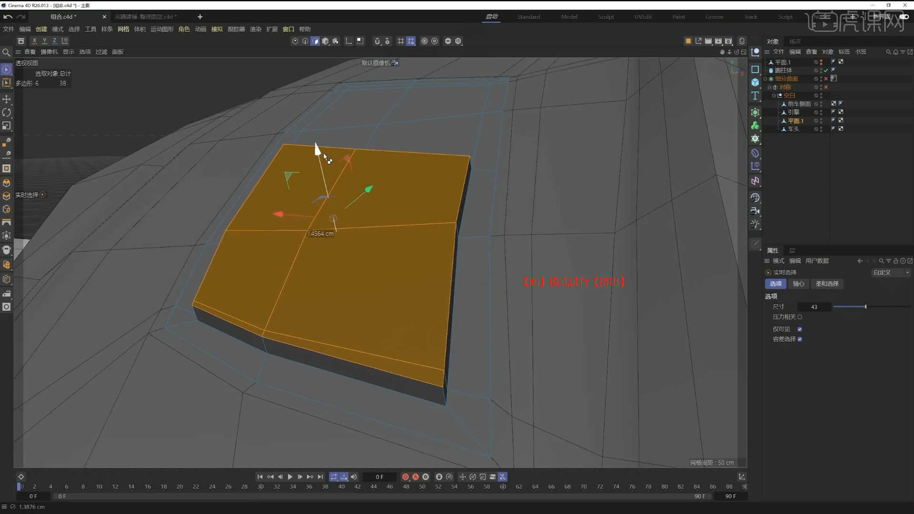Viewport: 914px width, 514px height.
Task: Toggle the coordinate system icon next to the Z axis lock
Action: (65, 41)
